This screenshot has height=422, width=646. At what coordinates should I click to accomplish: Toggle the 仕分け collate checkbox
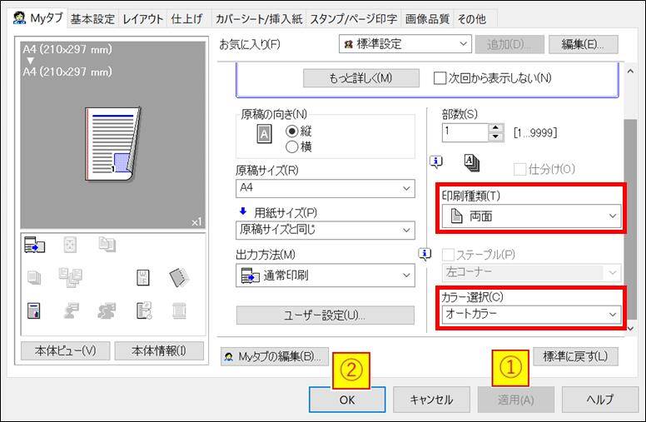tap(519, 169)
